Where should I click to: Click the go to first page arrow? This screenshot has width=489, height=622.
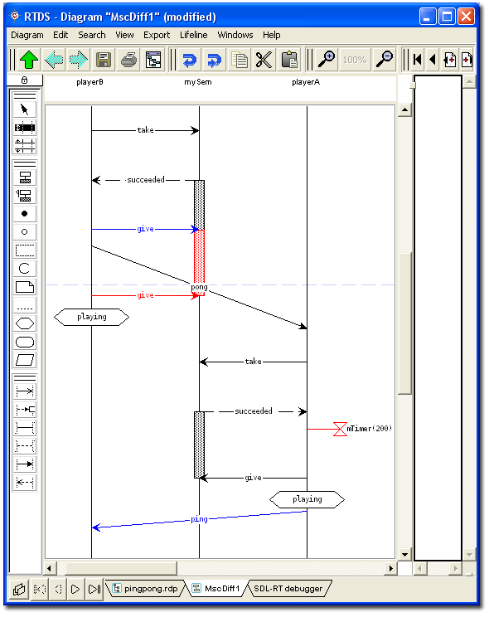click(x=418, y=61)
